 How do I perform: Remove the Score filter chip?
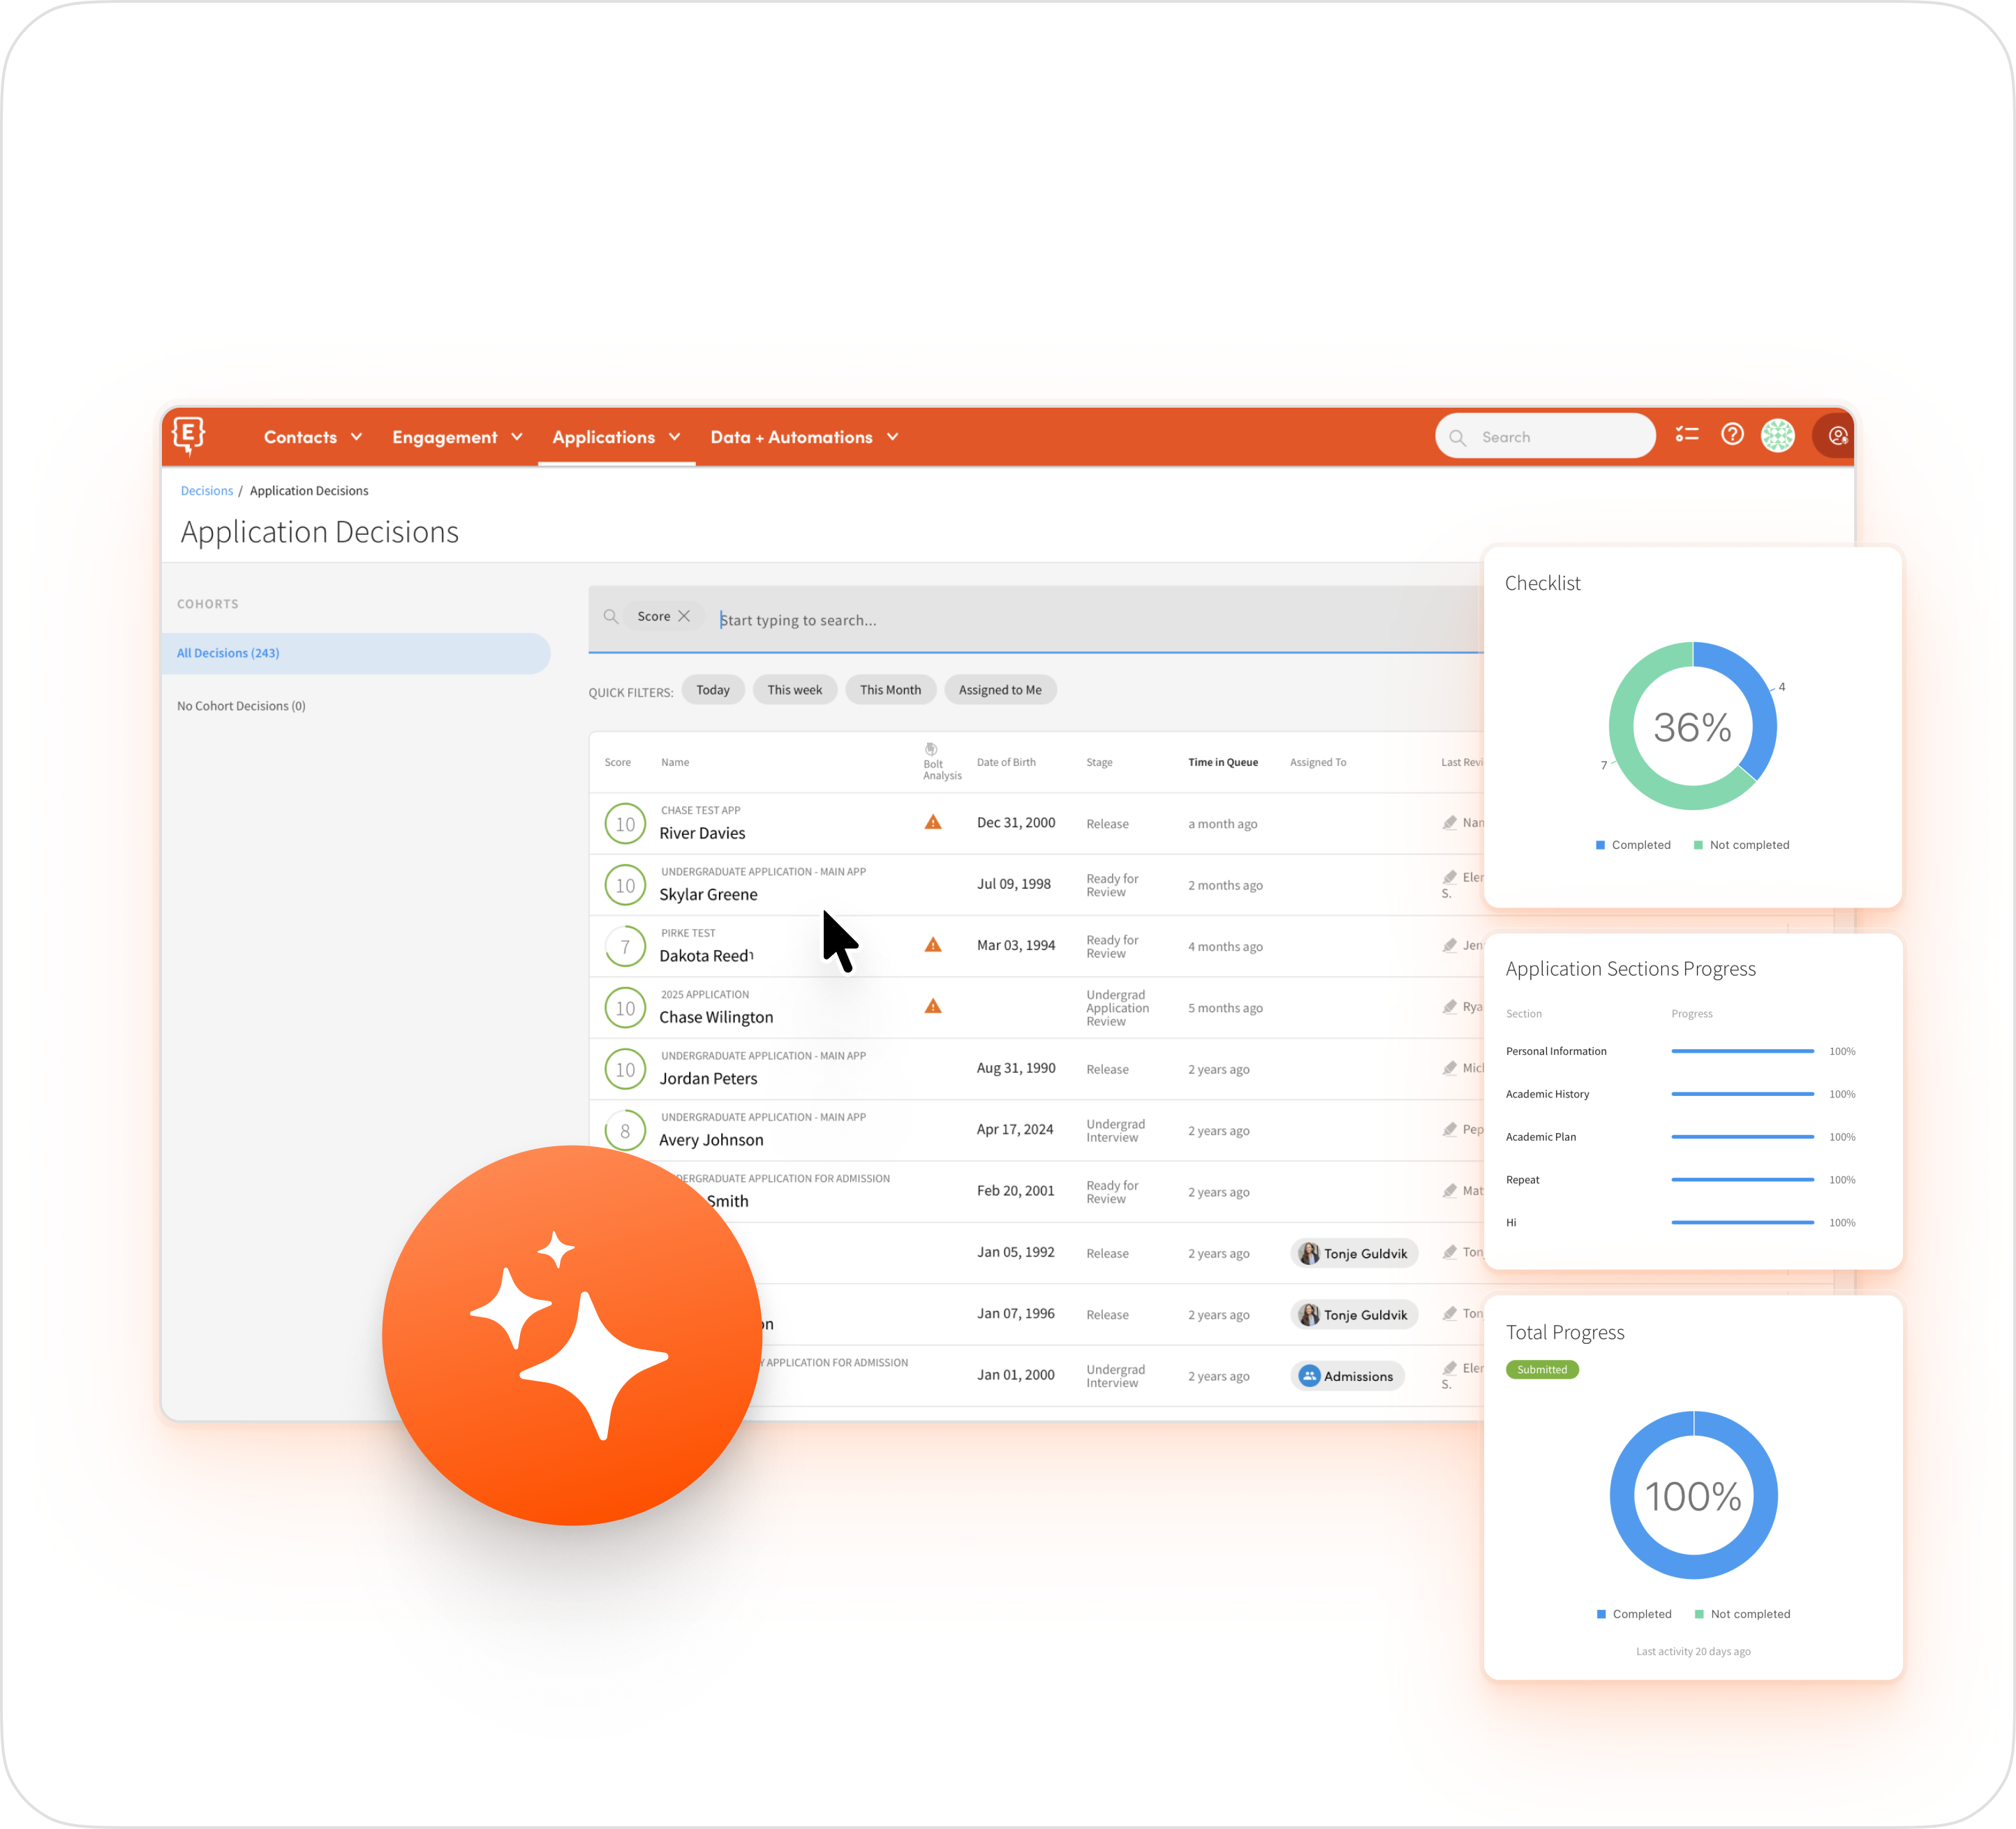point(685,616)
